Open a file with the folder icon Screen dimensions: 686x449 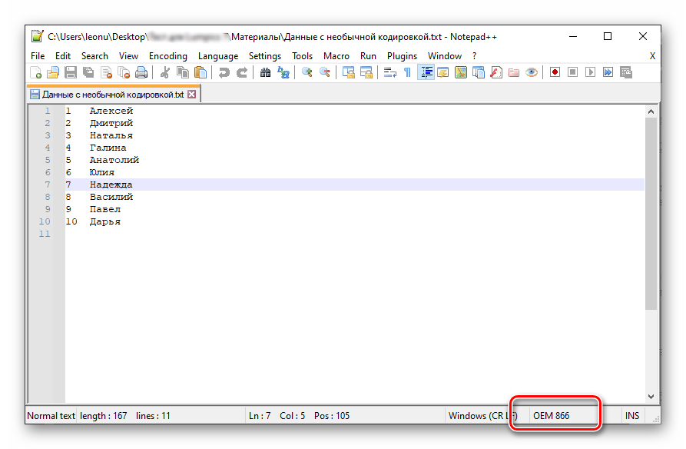point(53,73)
